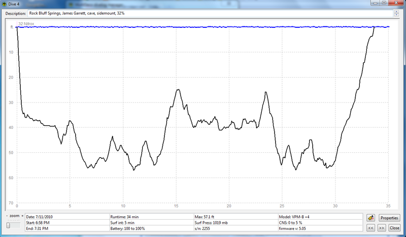This screenshot has width=406, height=237.
Task: Click the zoom plus sign
Action: coord(22,216)
